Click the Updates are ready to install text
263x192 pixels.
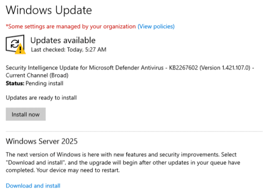pos(41,98)
